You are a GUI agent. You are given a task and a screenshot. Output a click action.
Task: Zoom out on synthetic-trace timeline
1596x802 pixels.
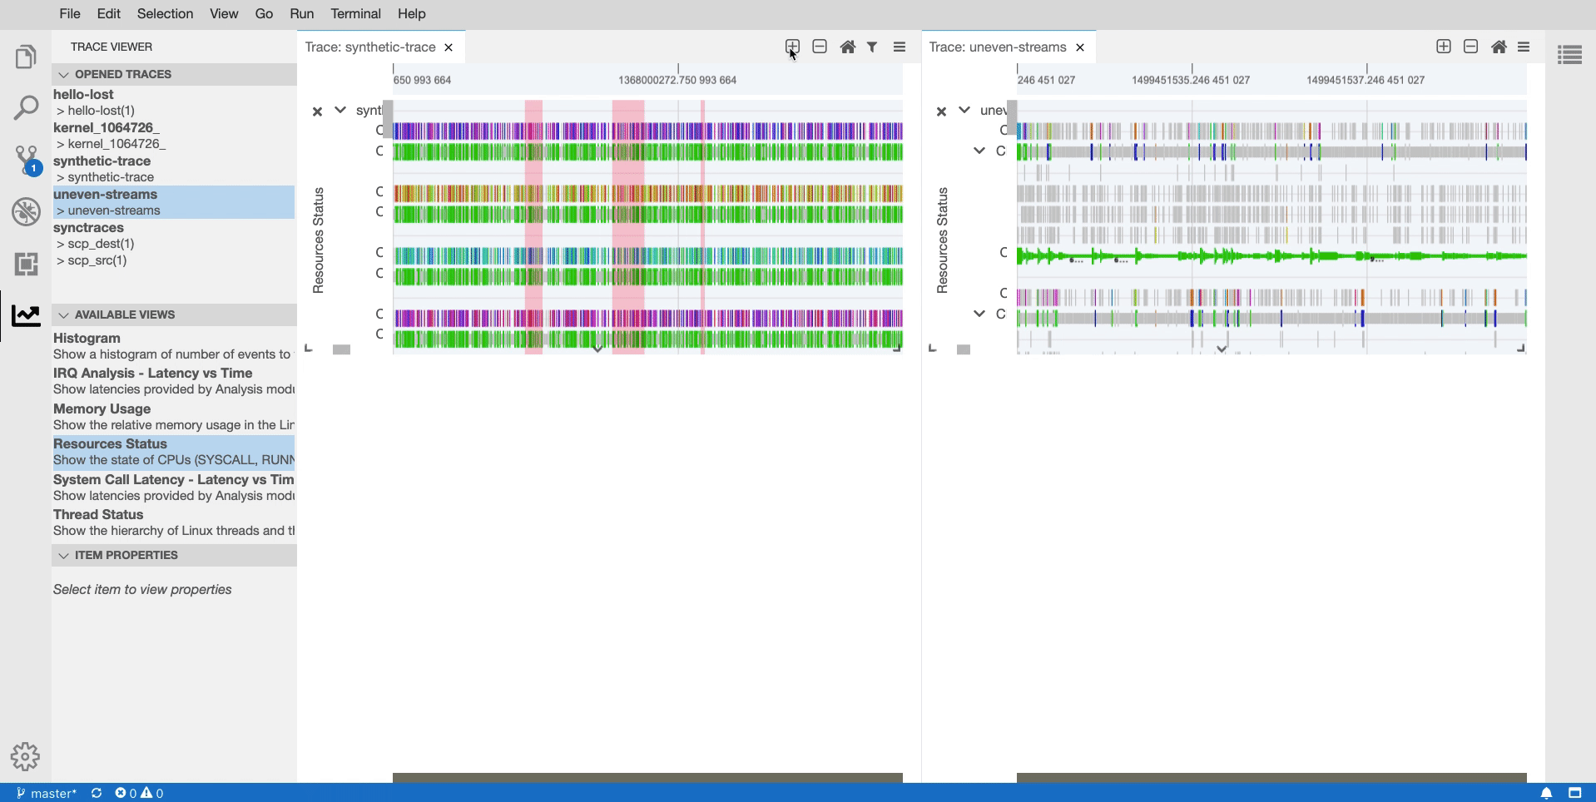point(820,47)
